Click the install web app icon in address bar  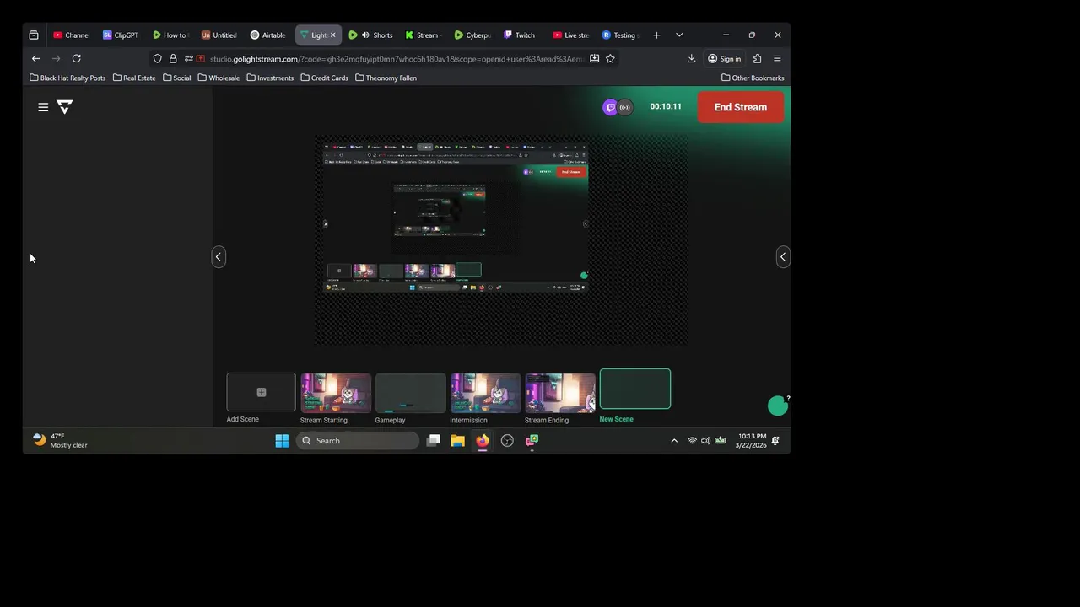tap(594, 59)
